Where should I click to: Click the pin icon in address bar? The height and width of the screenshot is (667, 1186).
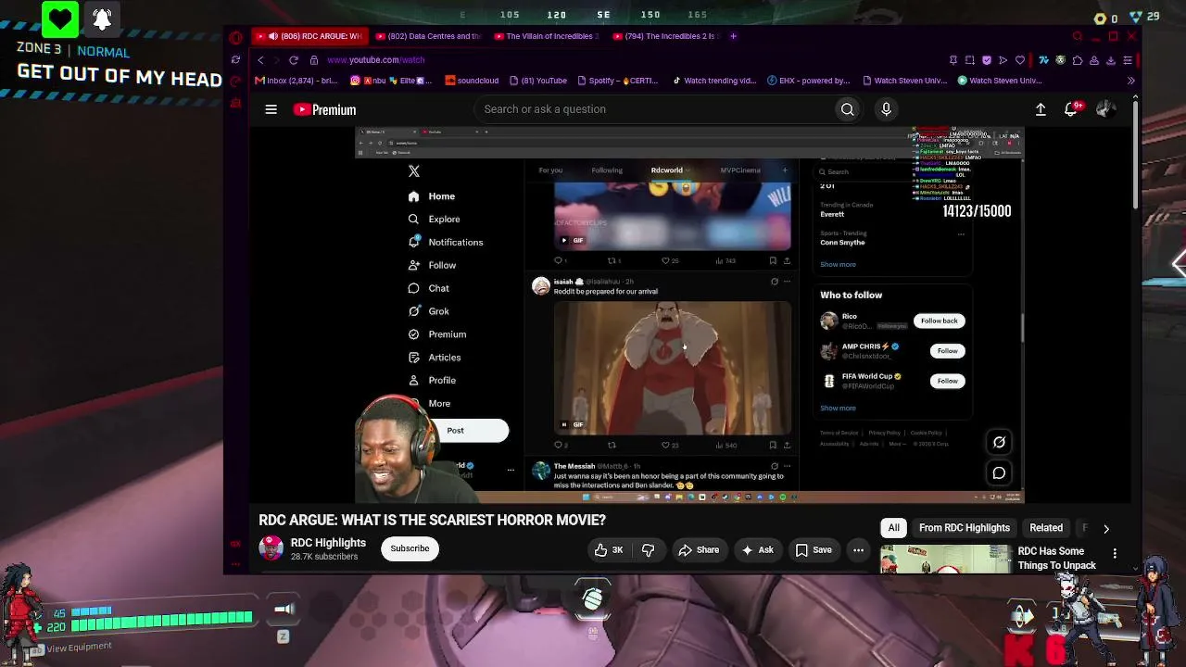pyautogui.click(x=953, y=60)
